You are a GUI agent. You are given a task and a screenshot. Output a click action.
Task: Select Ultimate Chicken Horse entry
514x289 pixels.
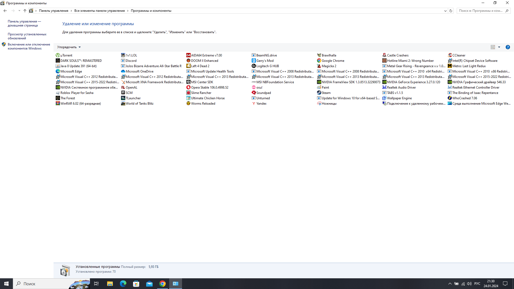(206, 98)
